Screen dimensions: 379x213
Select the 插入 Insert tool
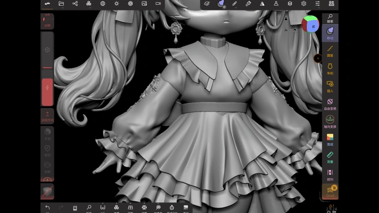point(330,86)
